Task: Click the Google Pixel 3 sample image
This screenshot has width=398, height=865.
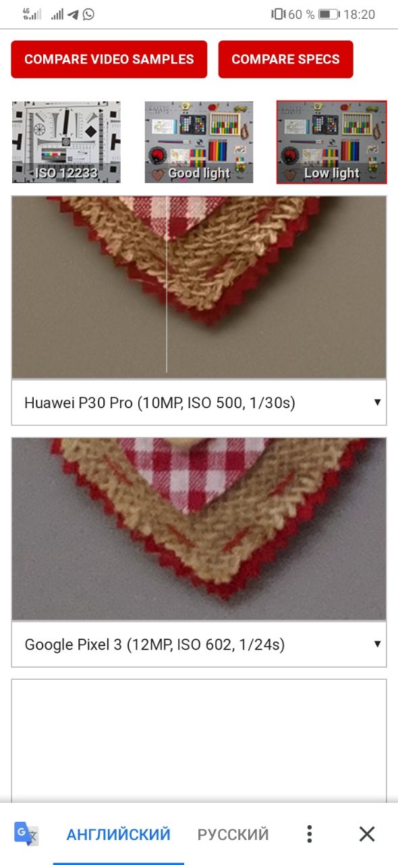Action: [x=199, y=529]
